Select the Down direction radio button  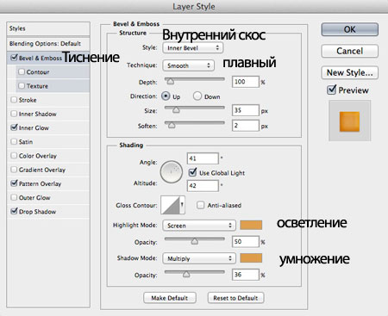pos(197,96)
